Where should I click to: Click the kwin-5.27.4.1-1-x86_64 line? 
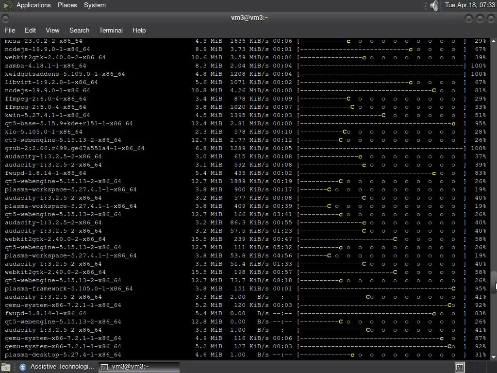47,115
